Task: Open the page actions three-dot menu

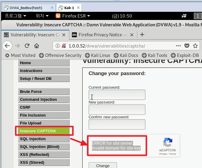Action: click(178, 46)
